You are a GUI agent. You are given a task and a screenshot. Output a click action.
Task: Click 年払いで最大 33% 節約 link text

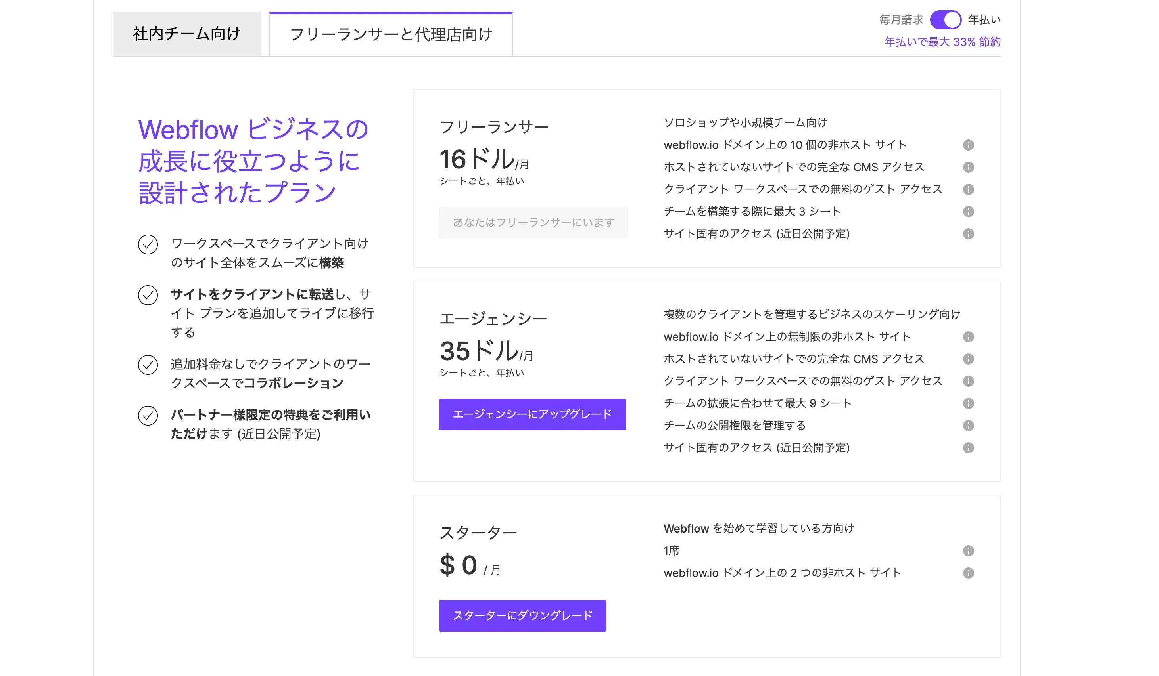[x=942, y=42]
